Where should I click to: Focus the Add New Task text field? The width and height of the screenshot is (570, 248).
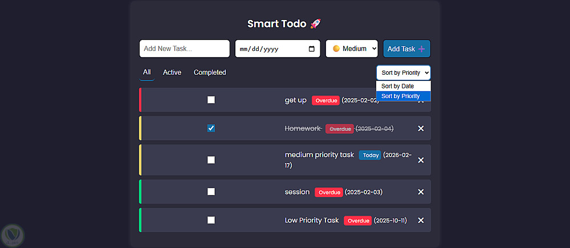[x=184, y=49]
